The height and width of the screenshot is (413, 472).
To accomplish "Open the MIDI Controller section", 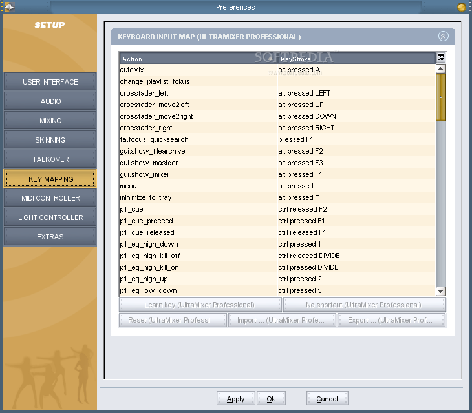I will point(50,198).
